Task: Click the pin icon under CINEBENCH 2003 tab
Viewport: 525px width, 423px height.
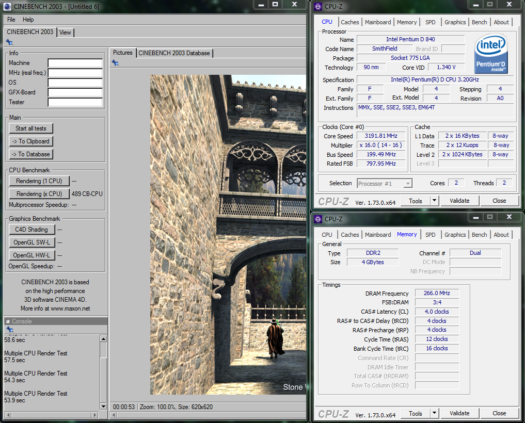Action: (x=9, y=42)
